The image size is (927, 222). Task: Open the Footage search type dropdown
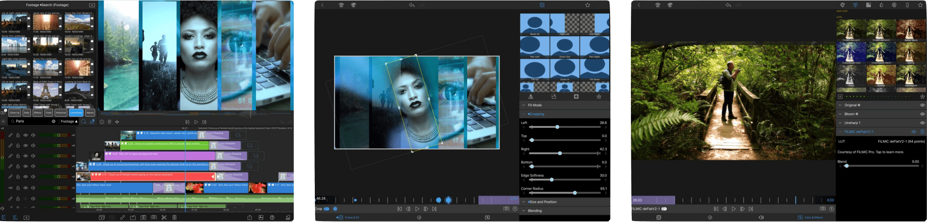click(x=69, y=121)
